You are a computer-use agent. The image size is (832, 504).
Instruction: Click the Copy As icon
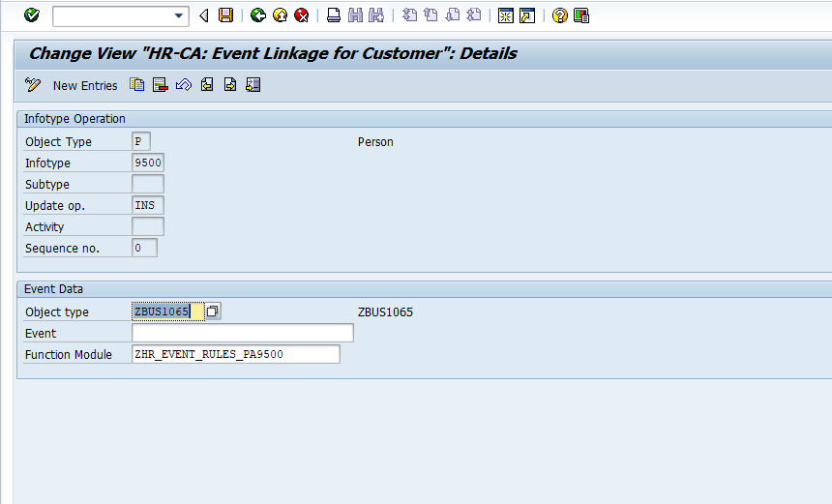coord(137,85)
